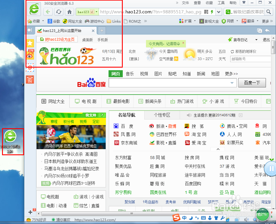Click the Sogou input method S icon
The width and height of the screenshot is (276, 224).
(176, 218)
